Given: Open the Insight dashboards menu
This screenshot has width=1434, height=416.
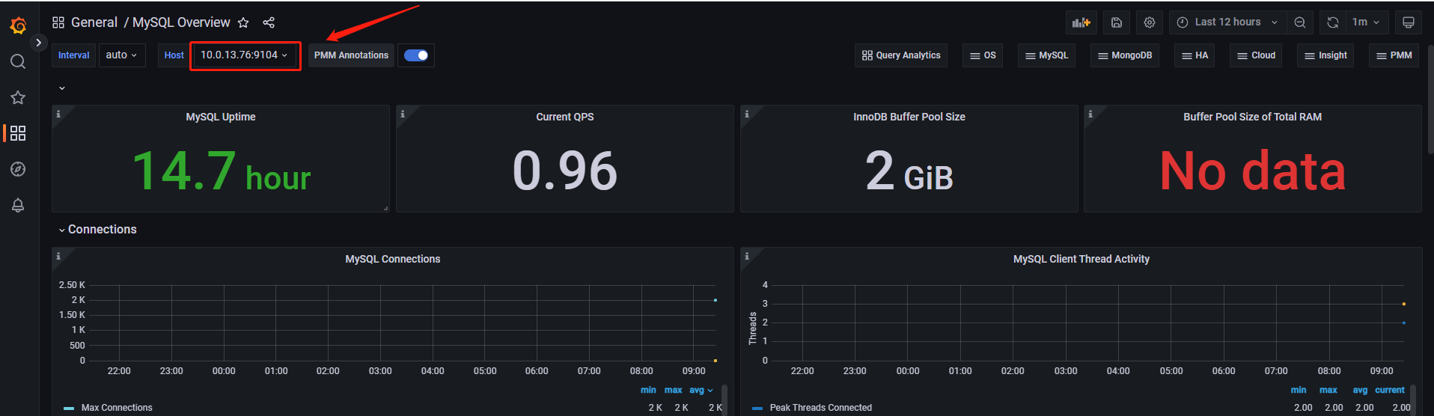Looking at the screenshot, I should pyautogui.click(x=1325, y=55).
